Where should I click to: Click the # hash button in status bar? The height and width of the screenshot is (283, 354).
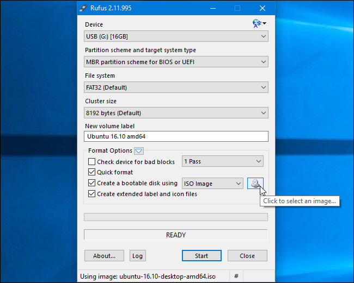click(236, 276)
